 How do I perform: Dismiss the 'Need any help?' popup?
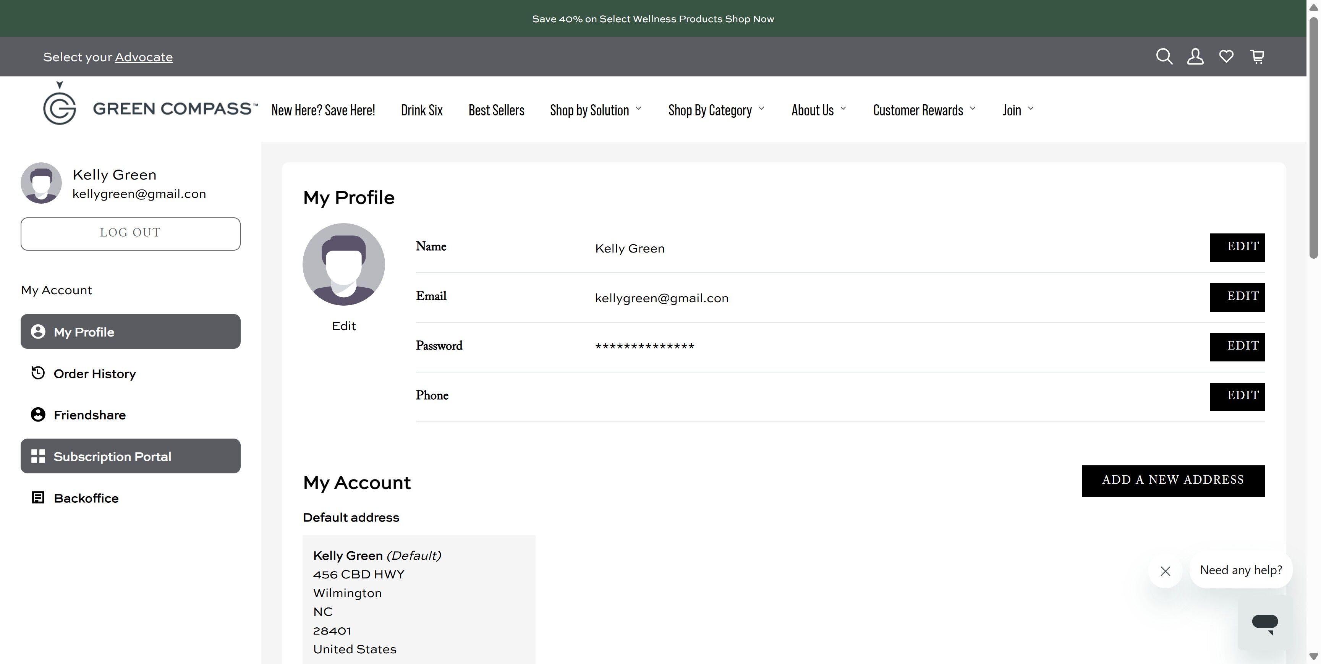[1165, 571]
